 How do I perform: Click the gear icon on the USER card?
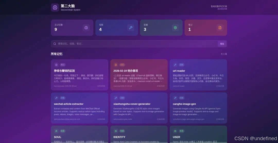pos(175,131)
